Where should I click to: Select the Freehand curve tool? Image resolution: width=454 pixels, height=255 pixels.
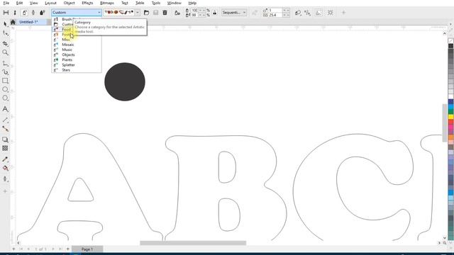coord(5,63)
